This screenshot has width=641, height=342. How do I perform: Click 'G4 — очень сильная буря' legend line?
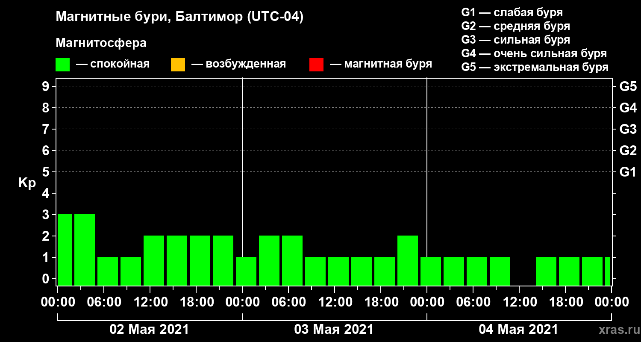coord(534,53)
